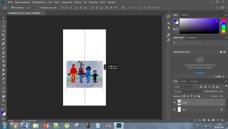
Task: Enable Показать упр. элем. checkbox
Action: 39,8
